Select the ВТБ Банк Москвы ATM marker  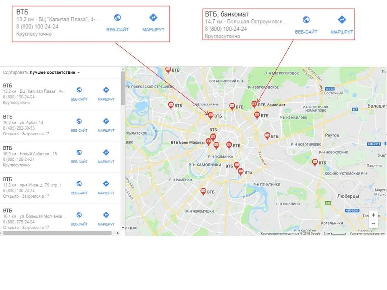click(x=208, y=141)
